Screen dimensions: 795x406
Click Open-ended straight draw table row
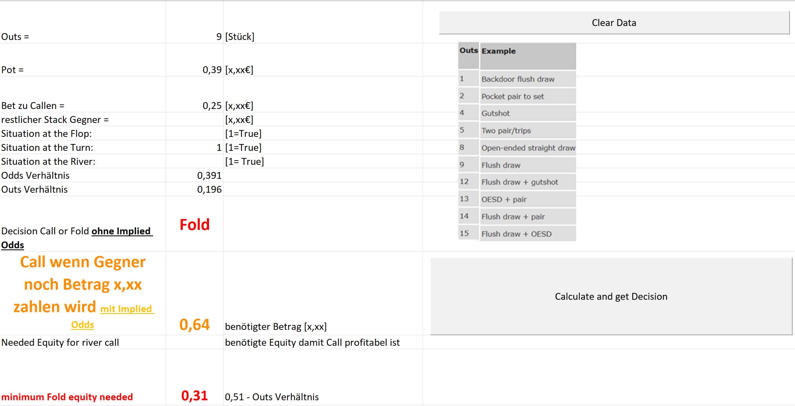tap(517, 148)
